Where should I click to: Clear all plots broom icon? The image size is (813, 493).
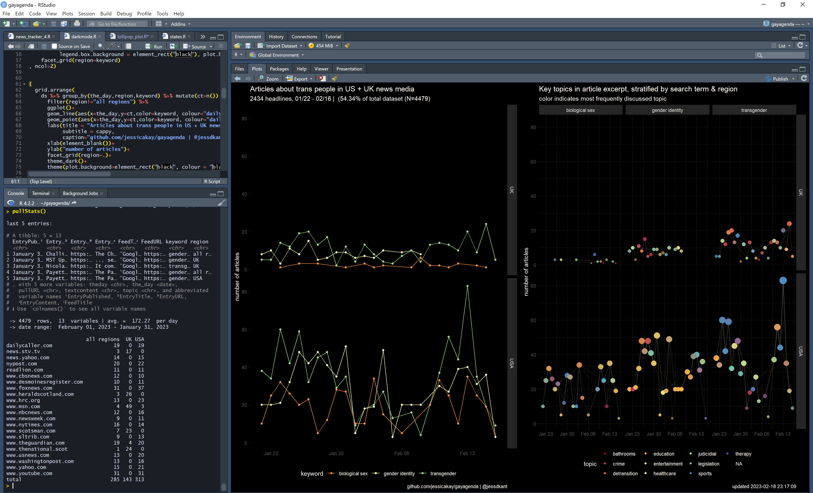(335, 79)
